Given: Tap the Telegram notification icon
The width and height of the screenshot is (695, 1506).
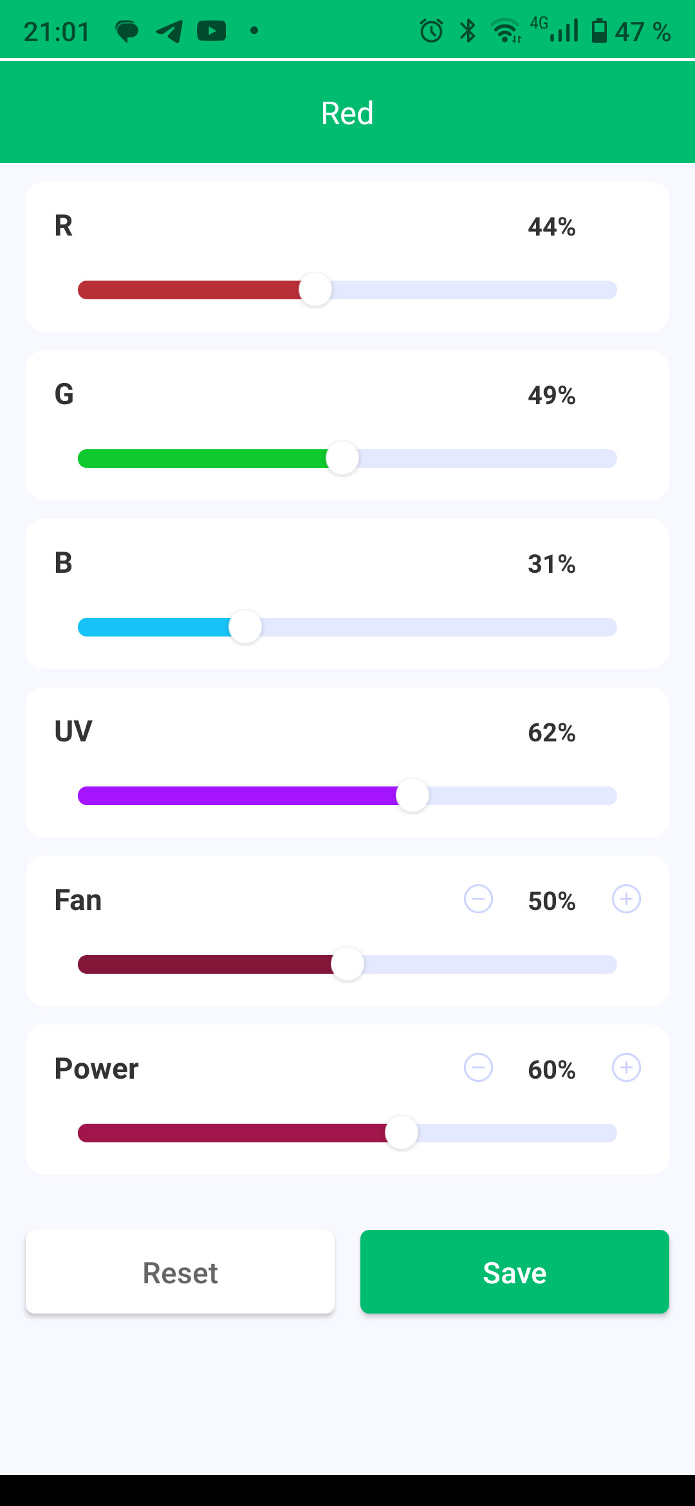Looking at the screenshot, I should click(169, 31).
